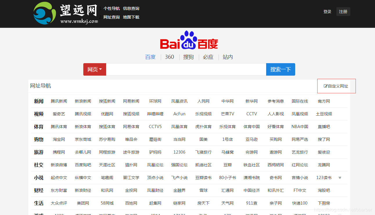Screen dimensions: 375x215
Task: Open 虎扑体育 link
Action: pos(203,127)
